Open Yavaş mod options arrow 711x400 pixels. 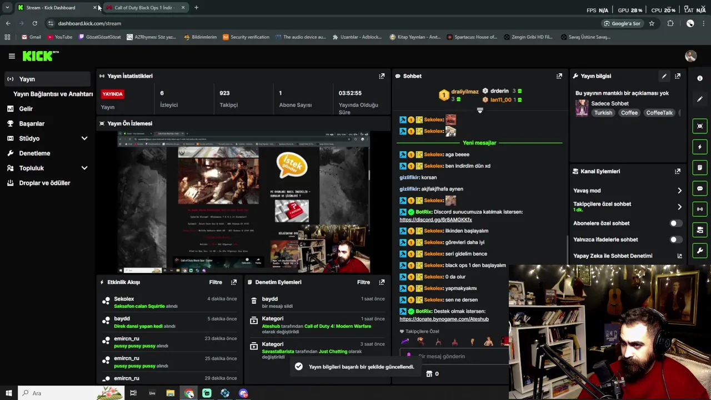pos(679,191)
